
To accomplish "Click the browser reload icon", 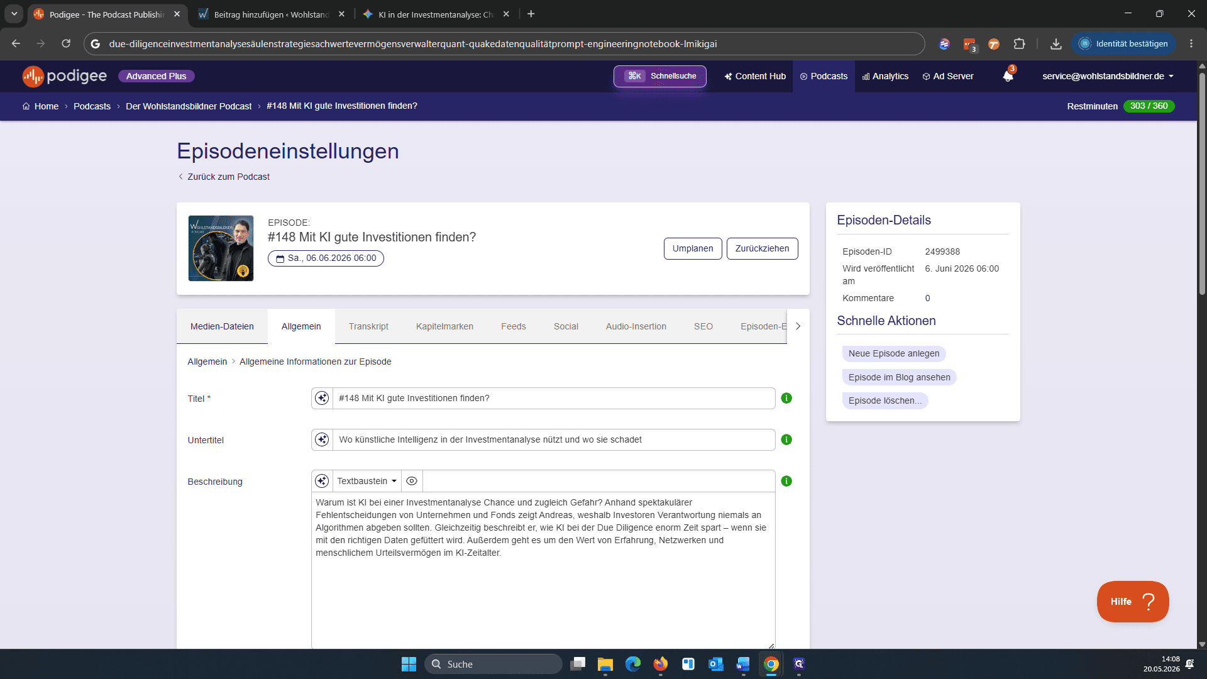I will (66, 43).
